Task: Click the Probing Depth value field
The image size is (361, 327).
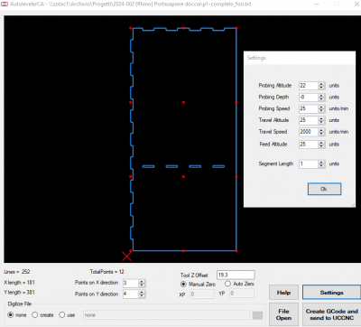Action: [309, 98]
